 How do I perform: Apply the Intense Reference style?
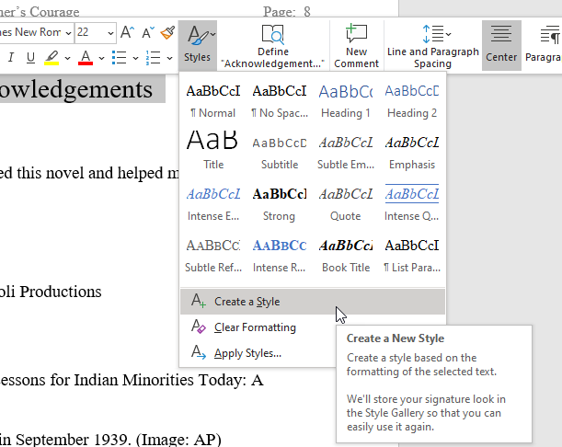tap(280, 256)
